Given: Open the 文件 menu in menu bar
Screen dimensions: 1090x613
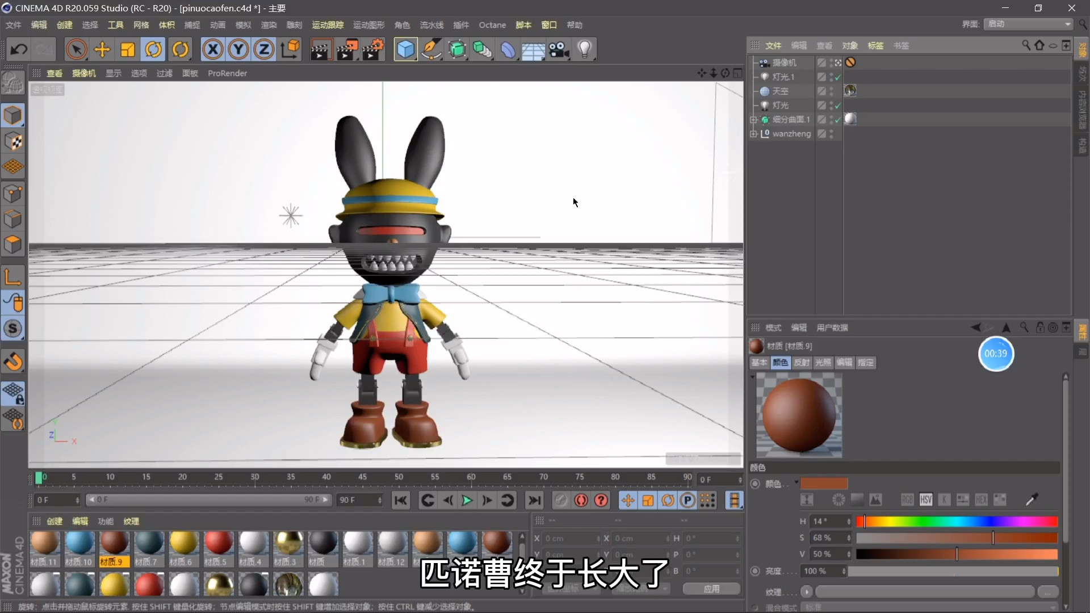Looking at the screenshot, I should (13, 25).
